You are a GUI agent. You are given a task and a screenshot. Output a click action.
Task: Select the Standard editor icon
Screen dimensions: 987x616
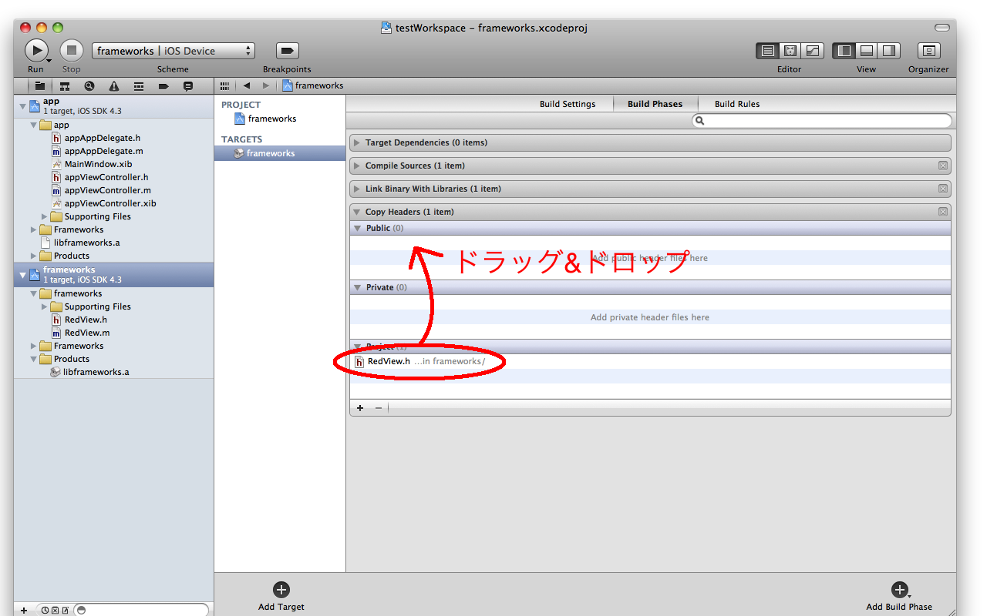point(767,51)
